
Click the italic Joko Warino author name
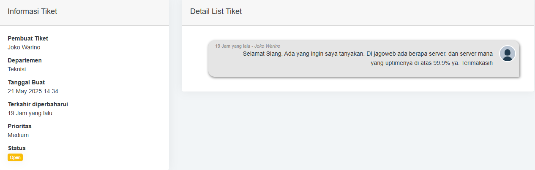(267, 46)
